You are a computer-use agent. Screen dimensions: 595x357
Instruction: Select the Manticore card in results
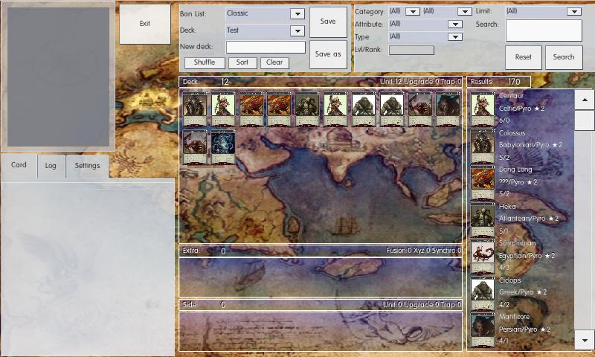pos(483,329)
